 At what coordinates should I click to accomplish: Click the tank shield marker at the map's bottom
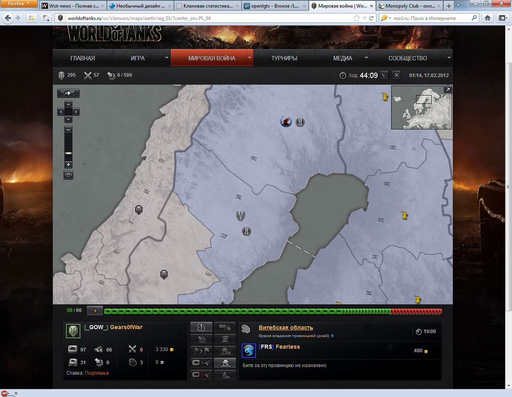coord(164,275)
